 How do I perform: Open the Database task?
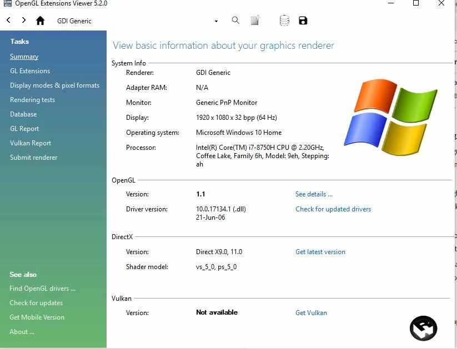[x=23, y=114]
